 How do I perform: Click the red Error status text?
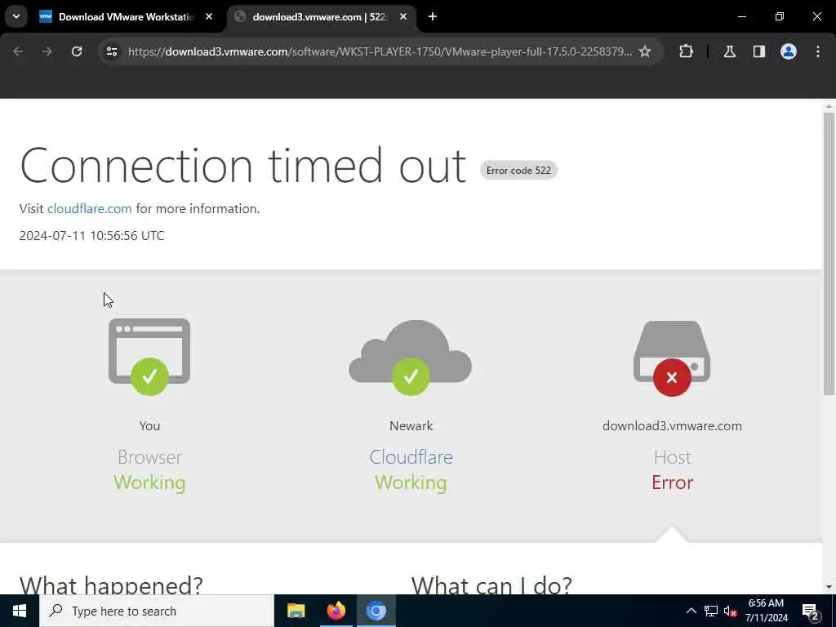tap(673, 482)
